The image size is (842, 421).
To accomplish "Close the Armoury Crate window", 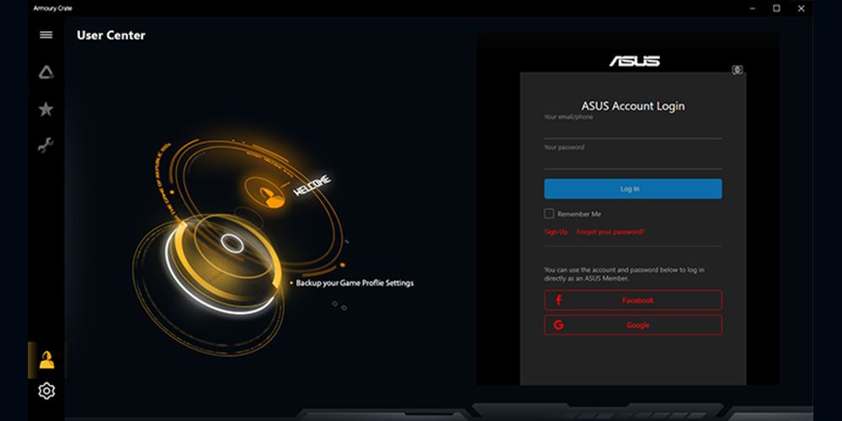I will pyautogui.click(x=802, y=8).
